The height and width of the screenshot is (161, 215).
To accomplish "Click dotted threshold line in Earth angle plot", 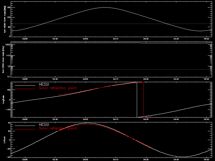I will click(111, 24).
